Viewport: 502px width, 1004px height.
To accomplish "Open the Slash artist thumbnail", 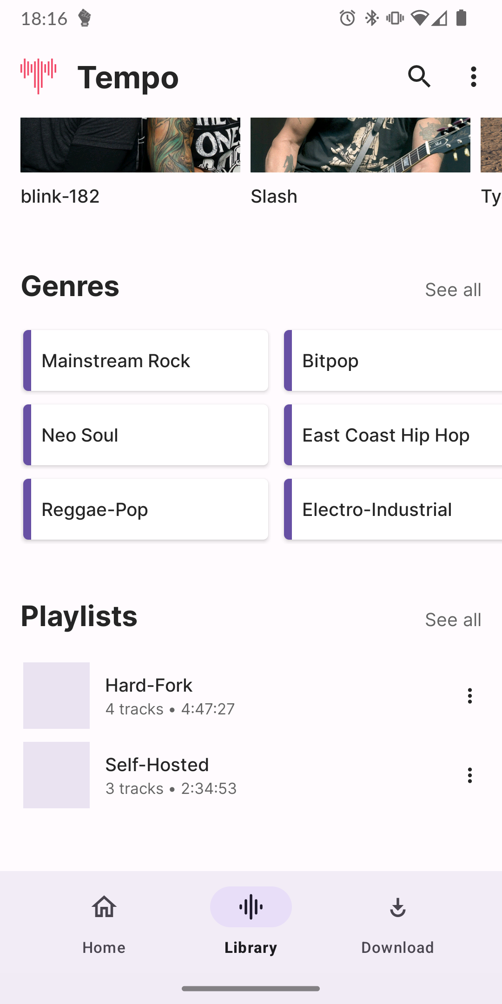I will [360, 145].
